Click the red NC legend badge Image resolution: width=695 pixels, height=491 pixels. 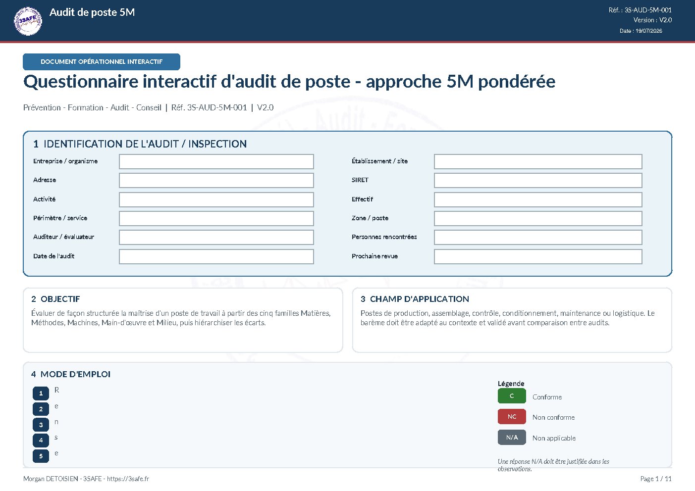tap(512, 417)
